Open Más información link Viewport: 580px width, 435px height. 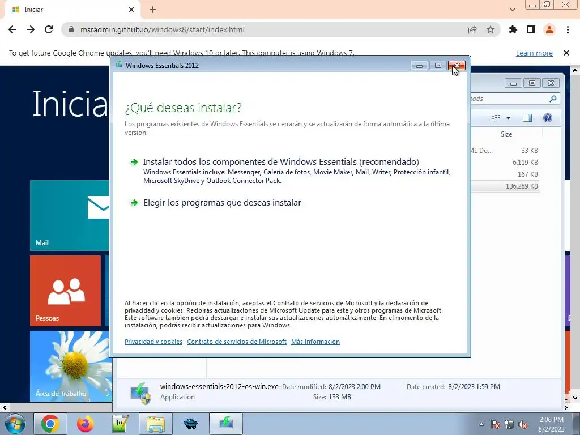[315, 342]
